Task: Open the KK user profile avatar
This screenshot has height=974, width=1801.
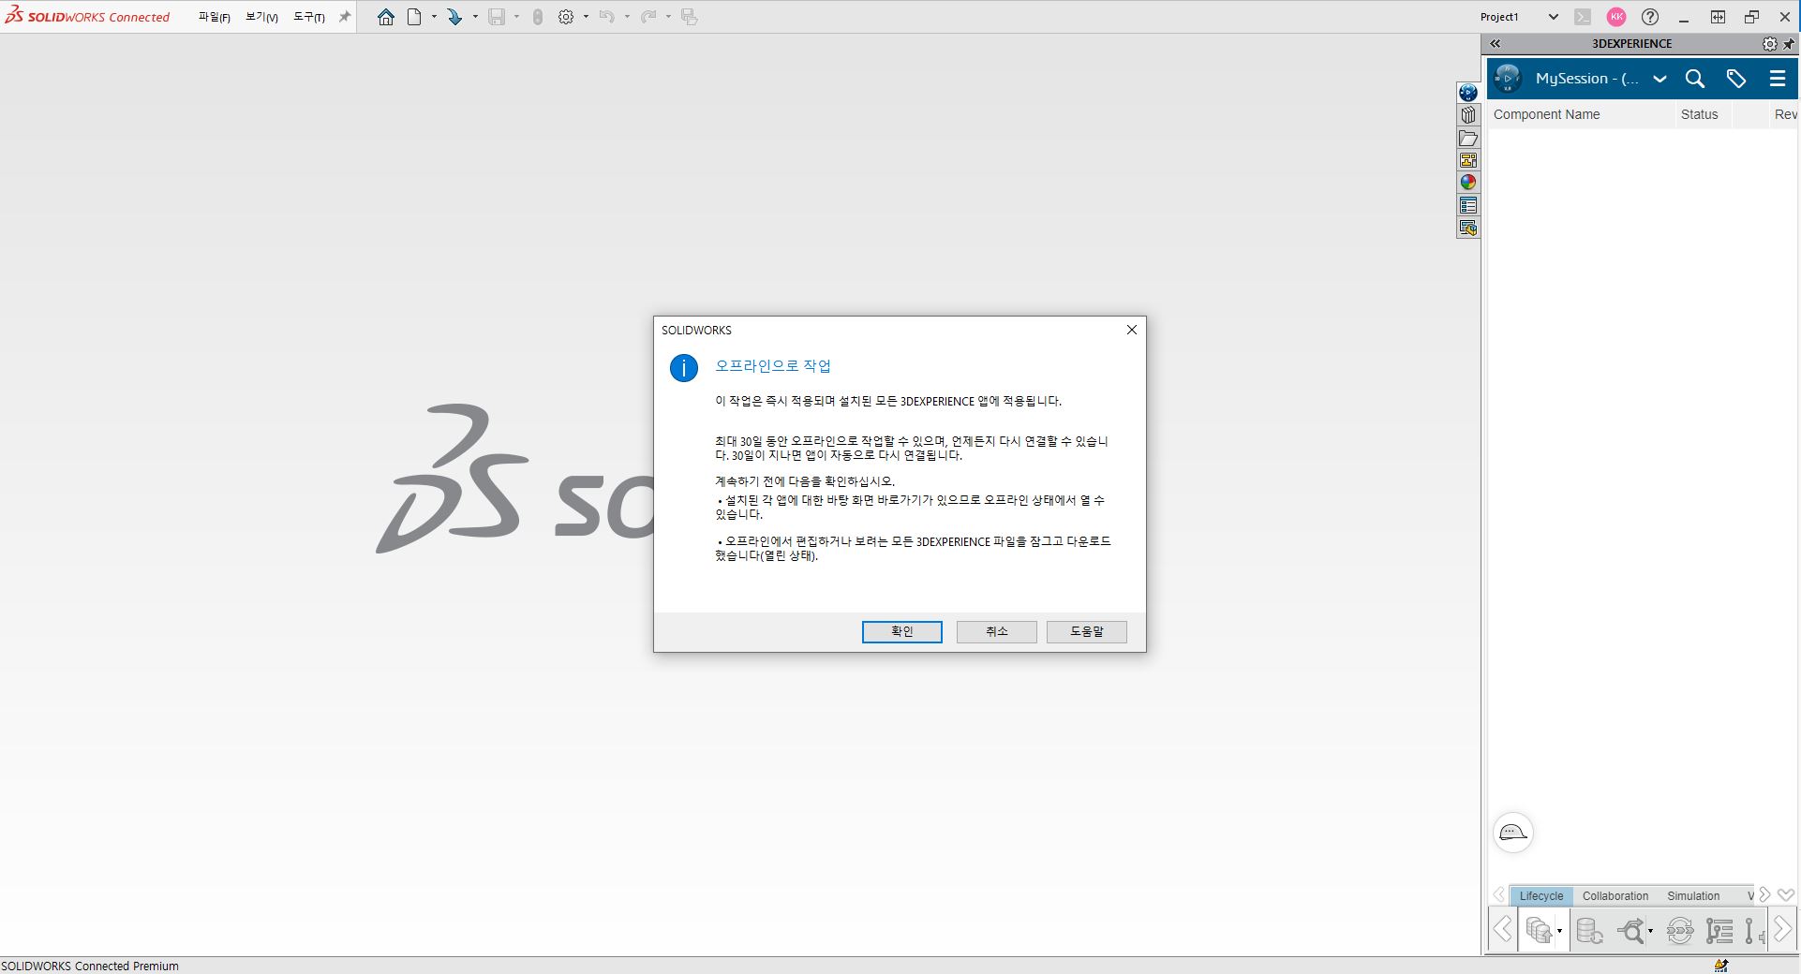Action: [x=1616, y=17]
